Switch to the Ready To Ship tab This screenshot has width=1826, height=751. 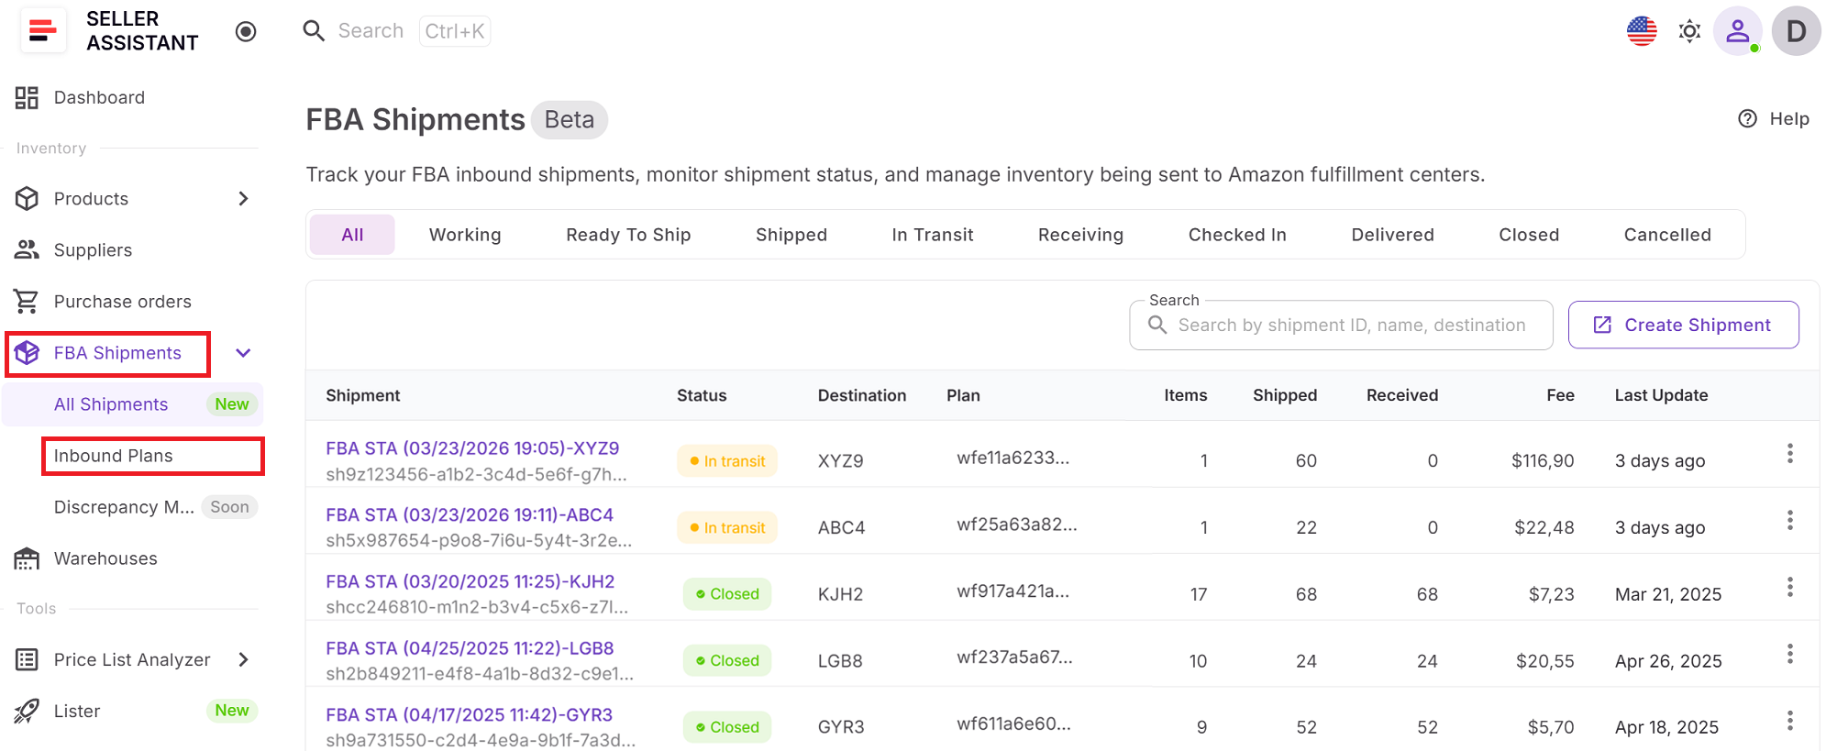pyautogui.click(x=628, y=235)
